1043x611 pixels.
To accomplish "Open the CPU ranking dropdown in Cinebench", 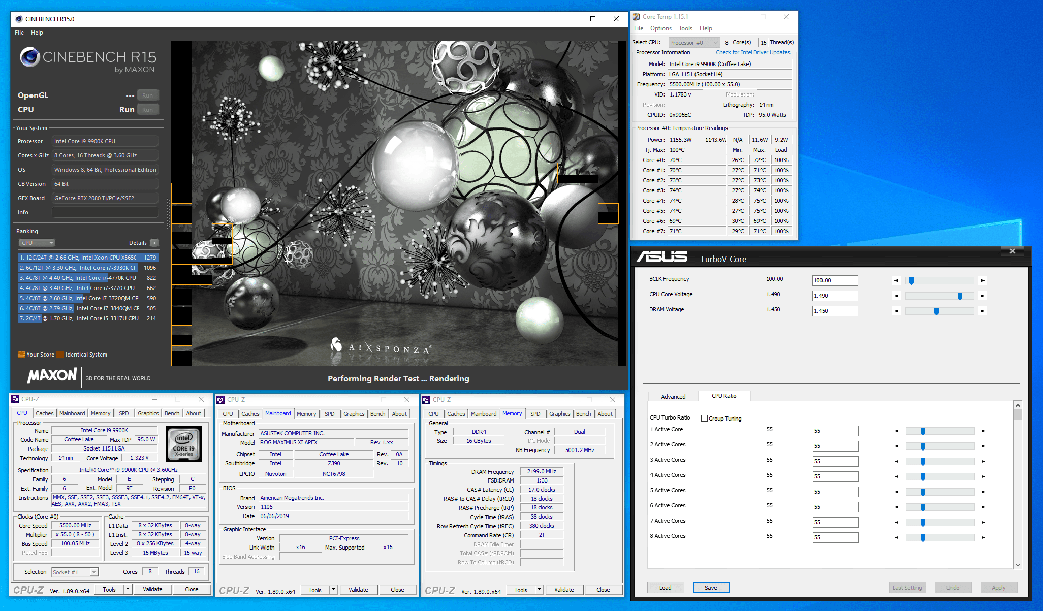I will 37,243.
